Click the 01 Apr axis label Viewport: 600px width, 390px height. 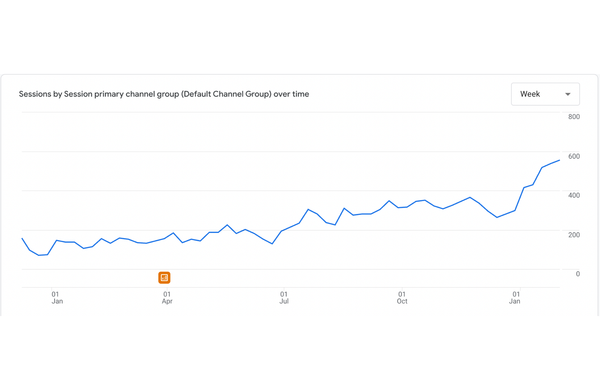tap(167, 298)
